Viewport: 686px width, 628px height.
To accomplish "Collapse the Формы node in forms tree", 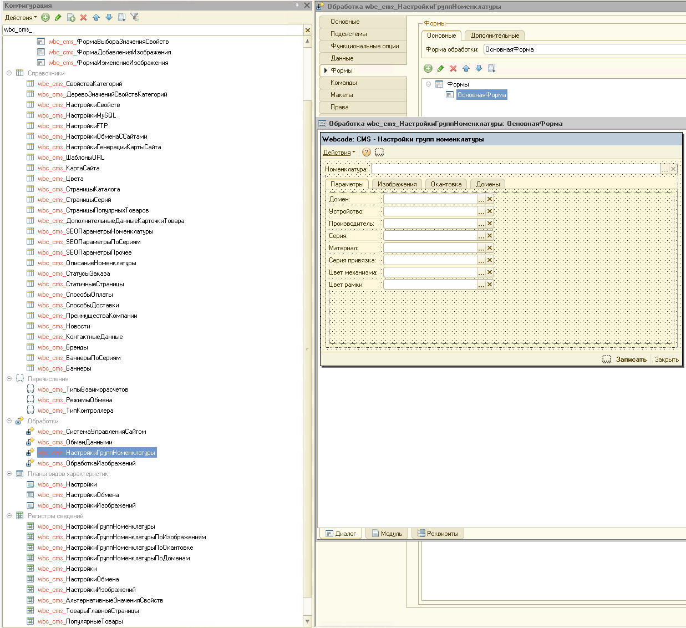I will click(x=428, y=84).
